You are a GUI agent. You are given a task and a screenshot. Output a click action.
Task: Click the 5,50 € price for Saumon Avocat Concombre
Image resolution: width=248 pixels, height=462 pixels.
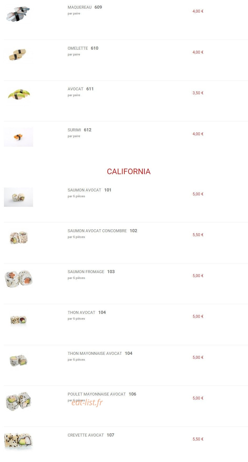coord(198,235)
